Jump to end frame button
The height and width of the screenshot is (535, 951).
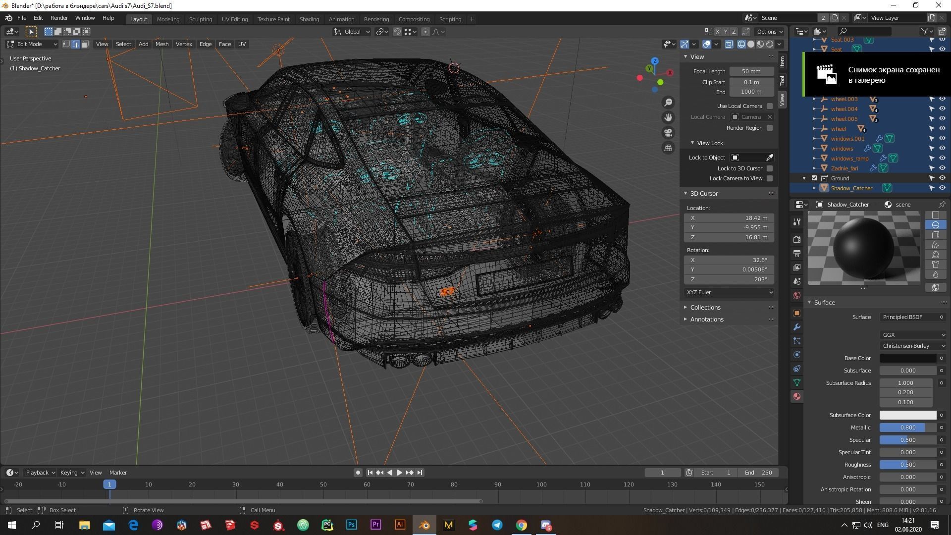click(420, 473)
